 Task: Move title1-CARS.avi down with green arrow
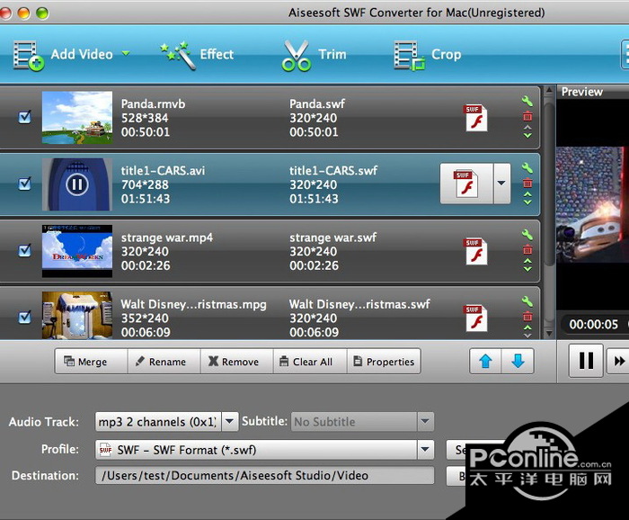pyautogui.click(x=528, y=202)
